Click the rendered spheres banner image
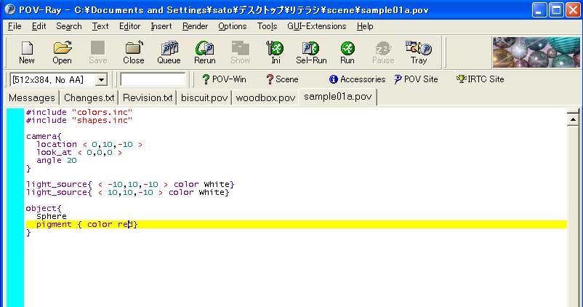 coord(536,52)
